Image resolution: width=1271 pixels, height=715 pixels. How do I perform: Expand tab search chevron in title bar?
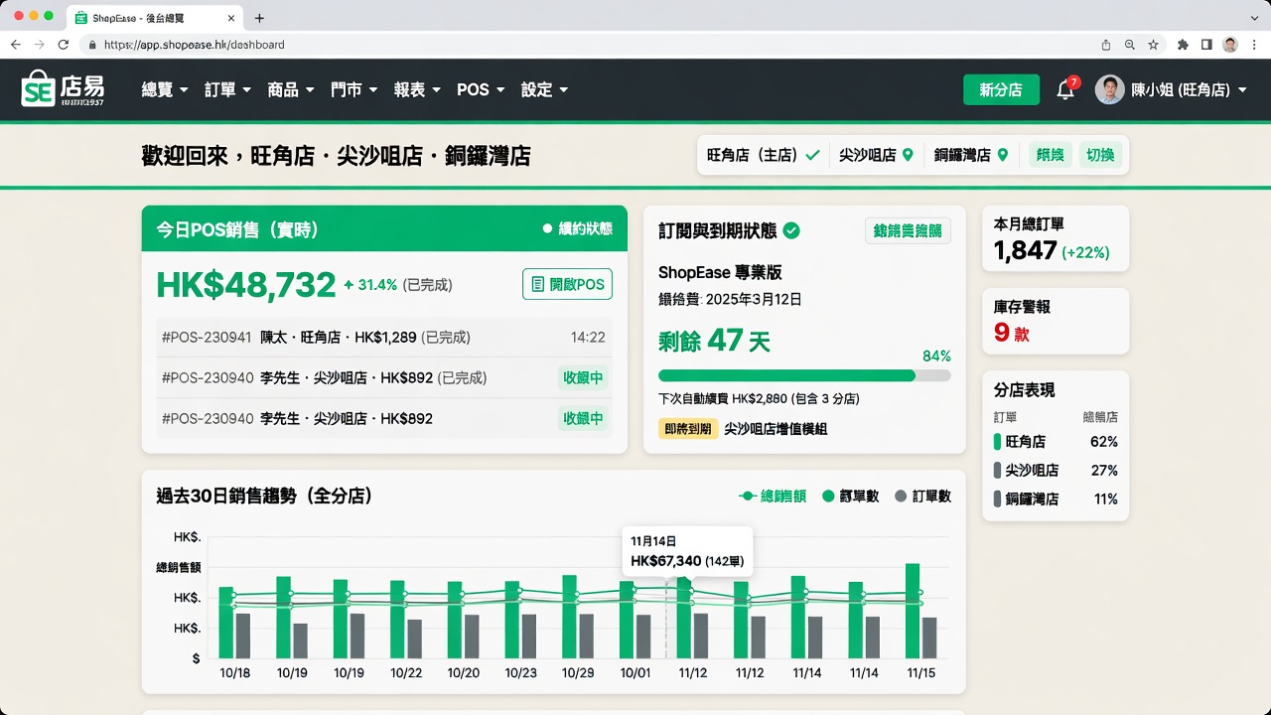coord(1254,18)
